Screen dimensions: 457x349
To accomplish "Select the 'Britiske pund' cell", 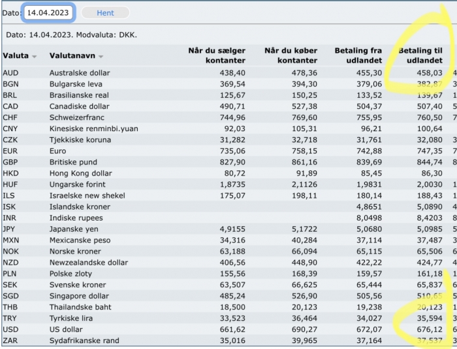I will [x=73, y=162].
